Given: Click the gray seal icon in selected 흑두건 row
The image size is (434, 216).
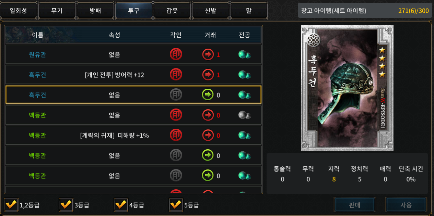Looking at the screenshot, I should pos(176,95).
